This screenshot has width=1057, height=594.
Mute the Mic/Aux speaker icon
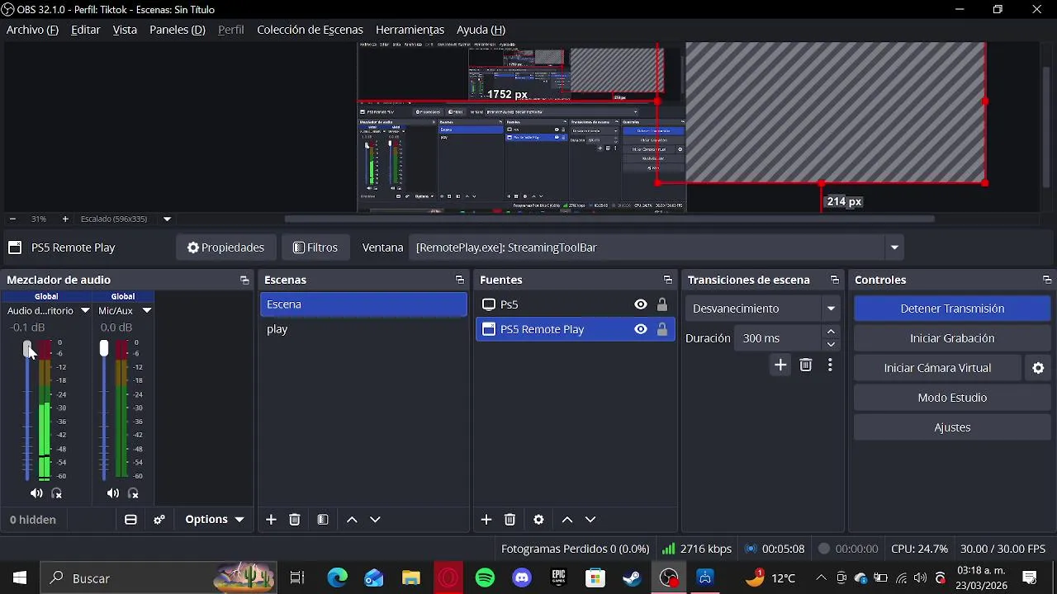point(113,493)
